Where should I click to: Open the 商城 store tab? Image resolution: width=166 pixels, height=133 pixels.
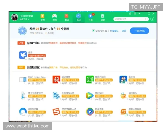coord(67,17)
